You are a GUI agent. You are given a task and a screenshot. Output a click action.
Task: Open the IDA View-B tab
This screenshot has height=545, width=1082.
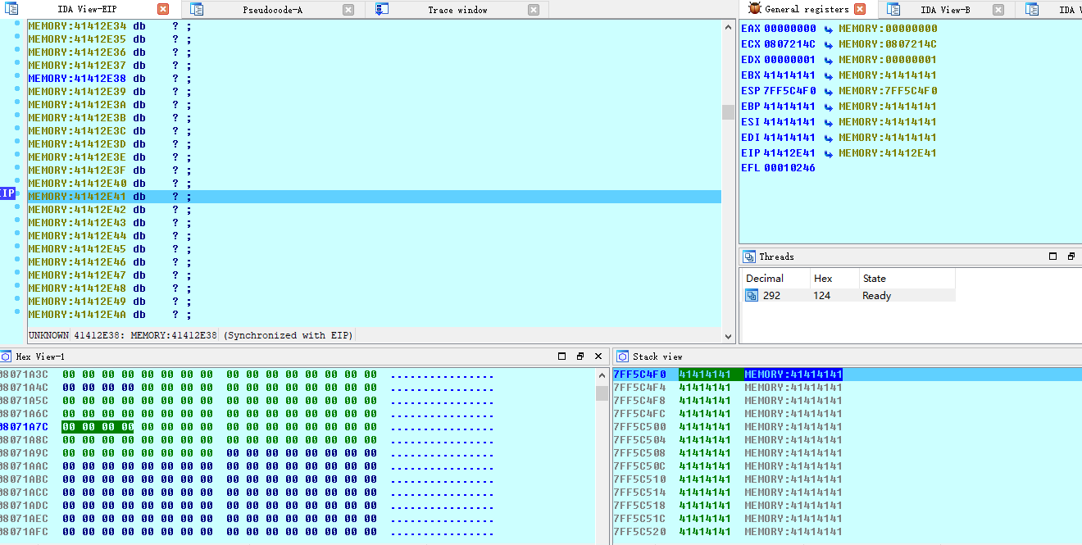click(x=945, y=10)
